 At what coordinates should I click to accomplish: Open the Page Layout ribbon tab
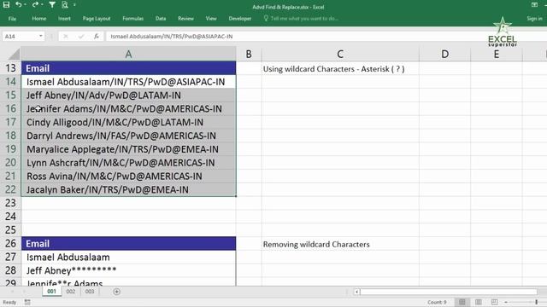(x=97, y=19)
